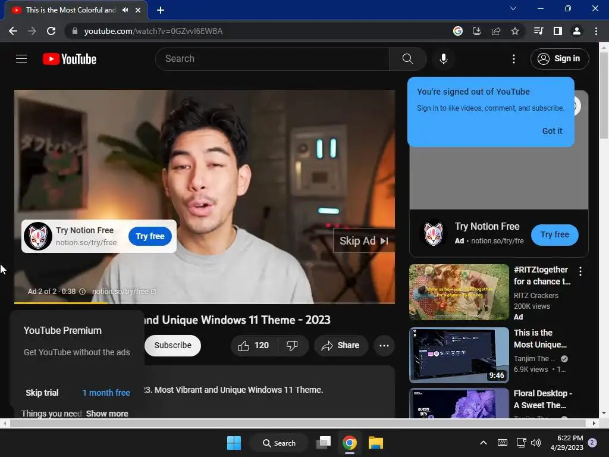The height and width of the screenshot is (457, 609).
Task: Reload the page with the refresh icon
Action: pyautogui.click(x=51, y=31)
